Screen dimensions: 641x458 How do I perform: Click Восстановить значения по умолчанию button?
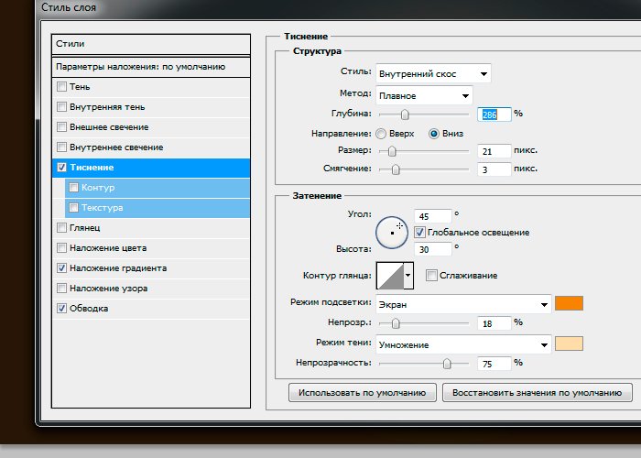(537, 393)
